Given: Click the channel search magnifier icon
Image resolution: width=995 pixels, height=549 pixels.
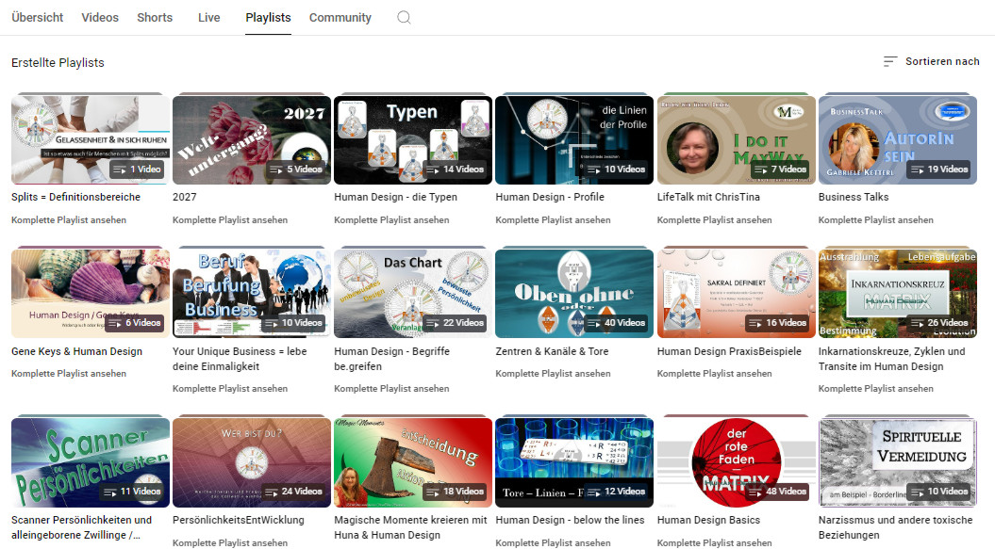Looking at the screenshot, I should coord(404,17).
